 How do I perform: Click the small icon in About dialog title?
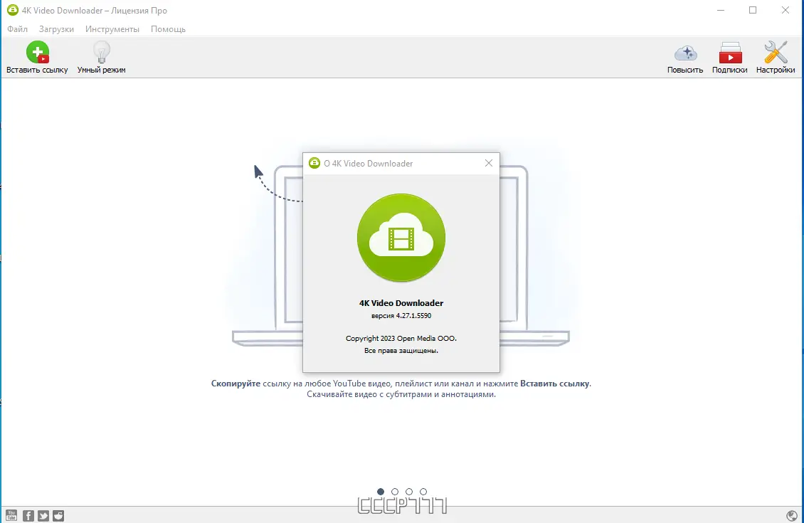click(x=314, y=163)
